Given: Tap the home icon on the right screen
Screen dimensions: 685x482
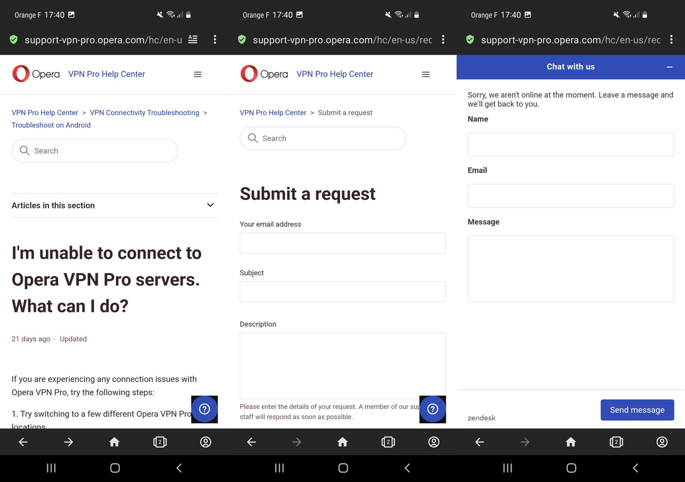Looking at the screenshot, I should (571, 442).
